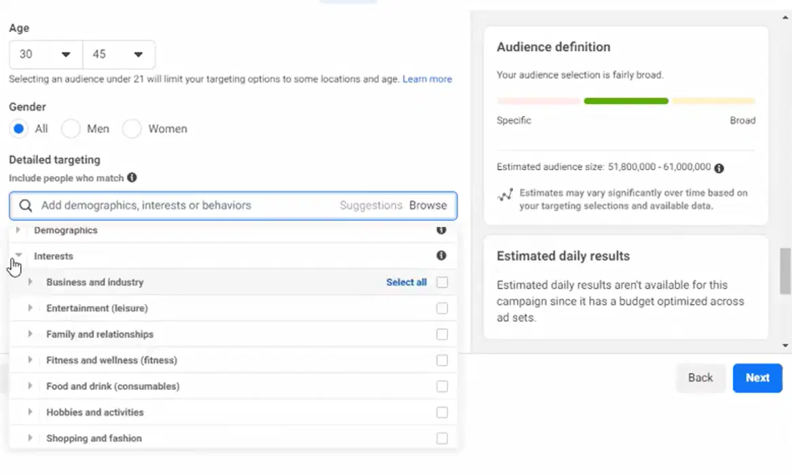Click the info icon next to Include people who match

coord(132,178)
